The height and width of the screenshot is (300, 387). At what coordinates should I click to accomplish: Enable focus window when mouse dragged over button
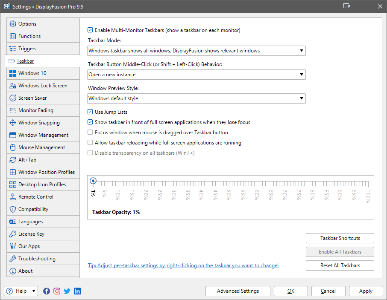(x=90, y=133)
